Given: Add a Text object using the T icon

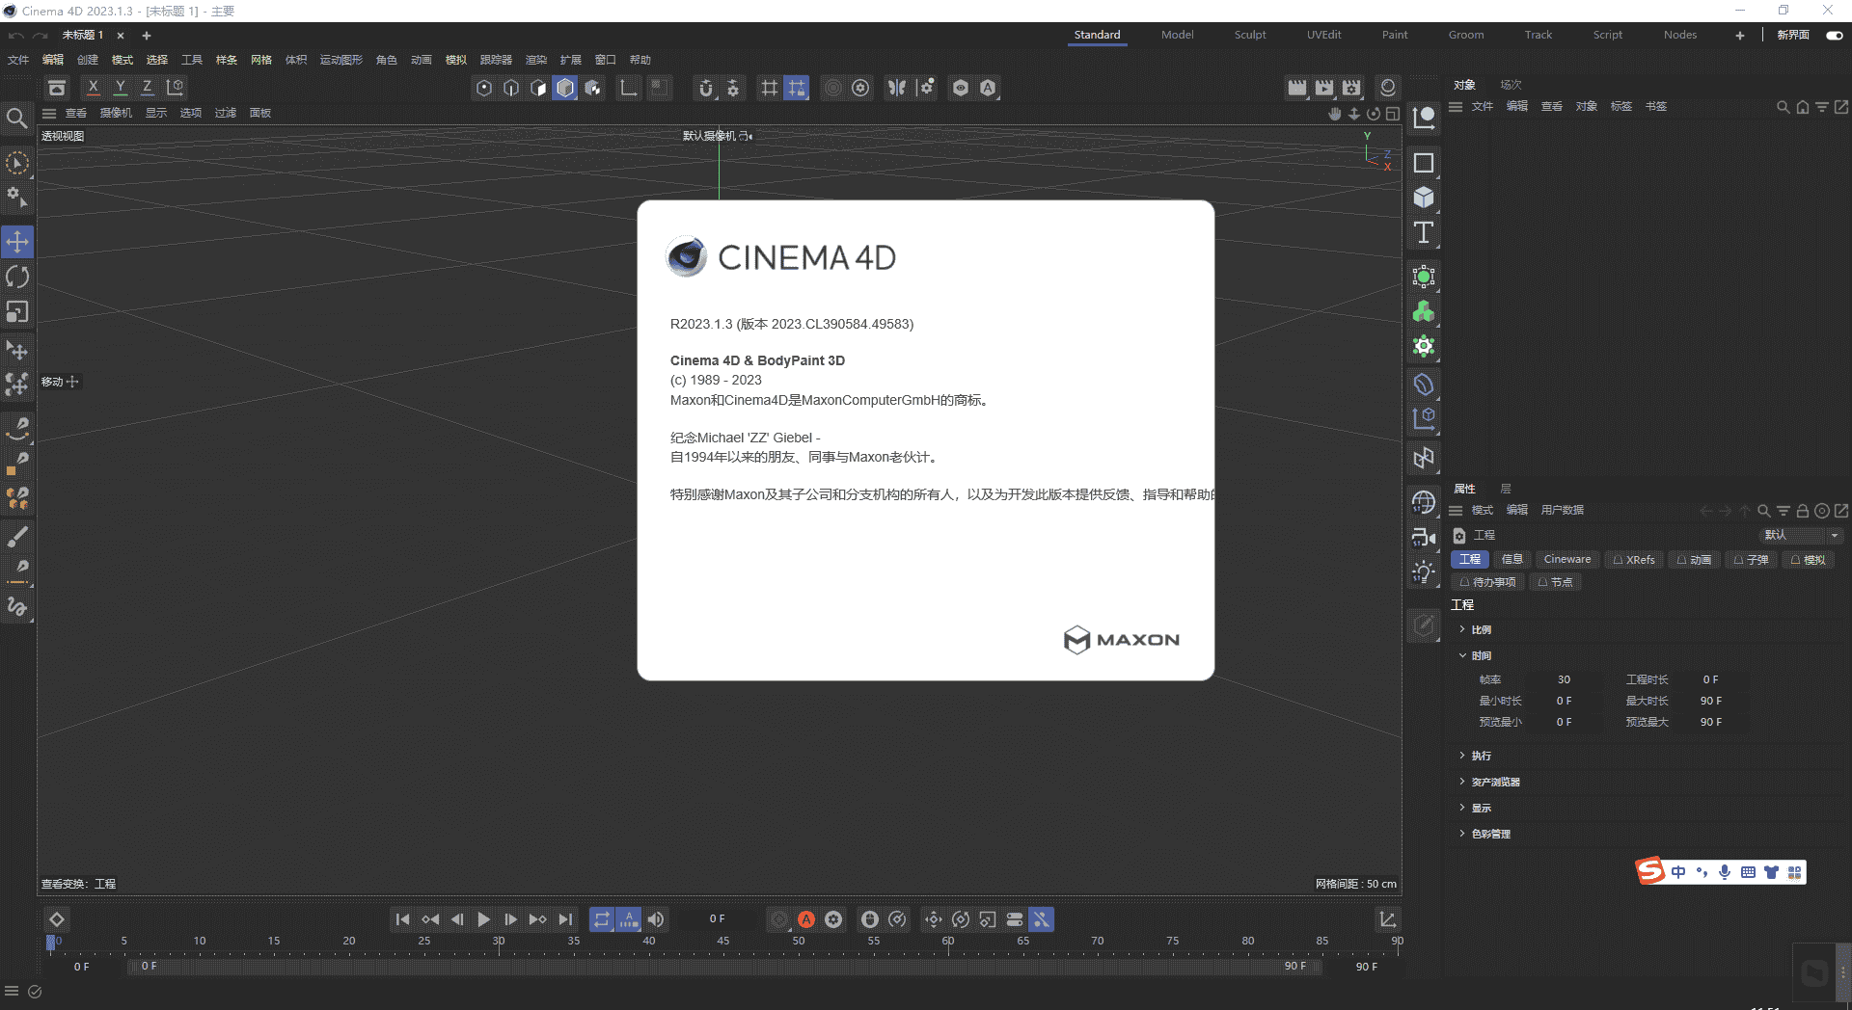Looking at the screenshot, I should [1423, 232].
